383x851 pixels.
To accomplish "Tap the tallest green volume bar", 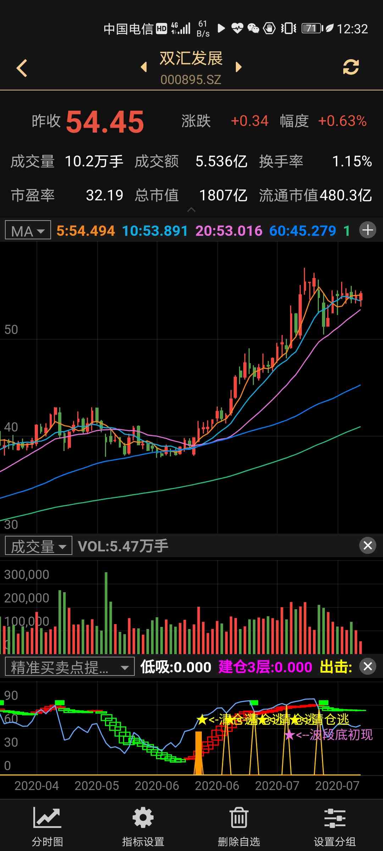I will click(106, 613).
